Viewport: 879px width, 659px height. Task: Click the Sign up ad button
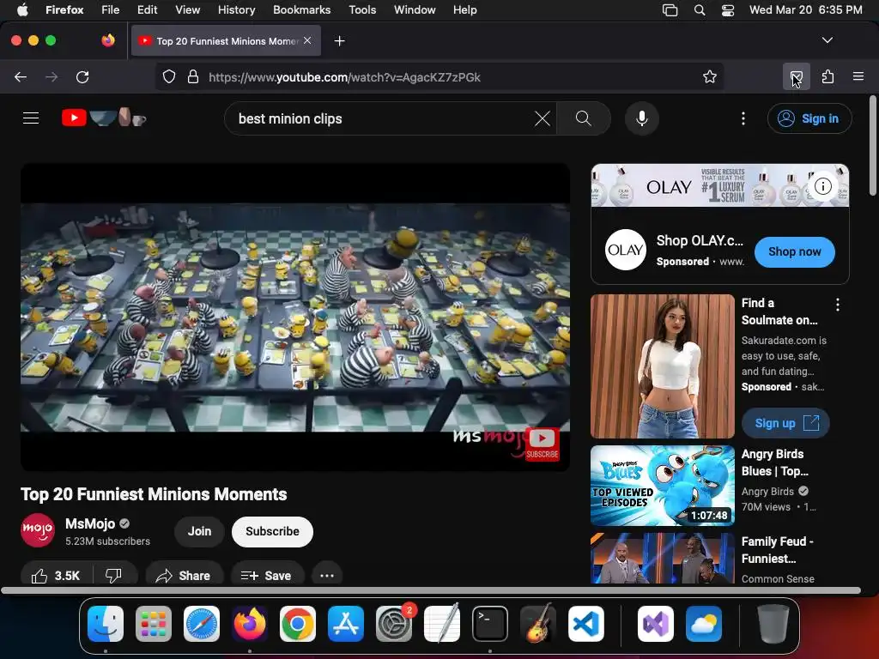pyautogui.click(x=785, y=423)
